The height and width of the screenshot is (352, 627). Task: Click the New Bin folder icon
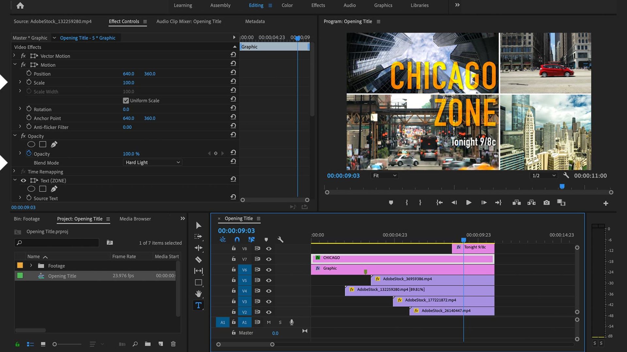coord(148,344)
